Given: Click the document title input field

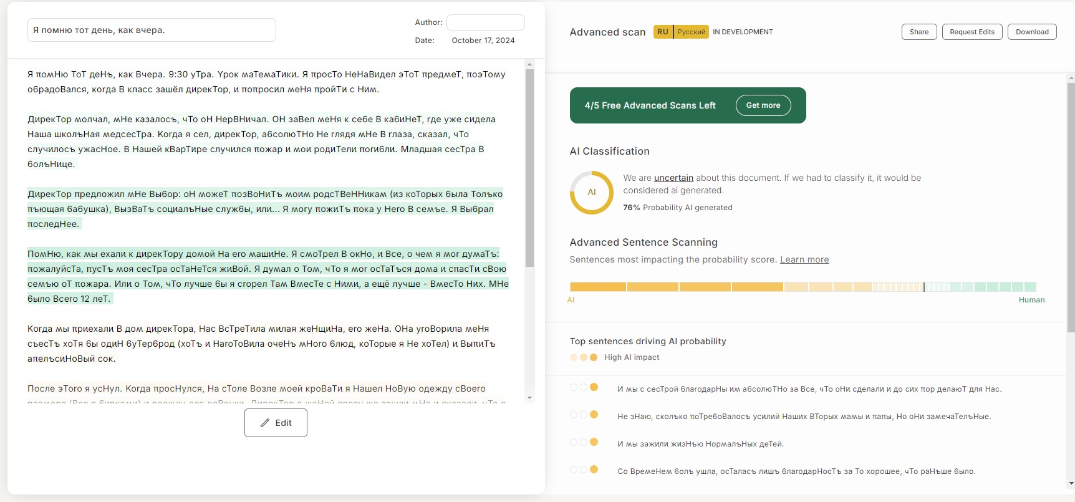Looking at the screenshot, I should 152,30.
